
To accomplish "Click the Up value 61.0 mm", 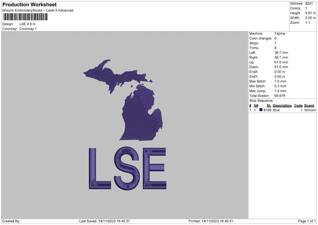I will [x=281, y=62].
